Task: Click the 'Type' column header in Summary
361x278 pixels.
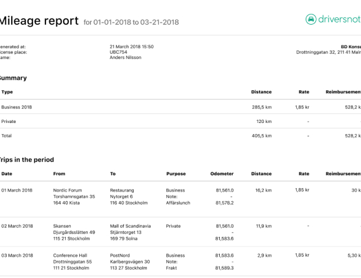Action: 7,92
